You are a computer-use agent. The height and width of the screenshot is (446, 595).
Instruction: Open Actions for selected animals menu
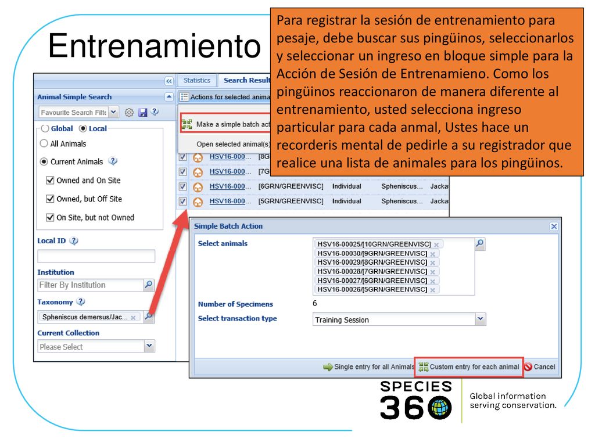225,97
